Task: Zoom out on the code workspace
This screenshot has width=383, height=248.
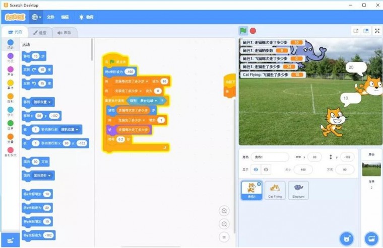Action: [x=224, y=224]
